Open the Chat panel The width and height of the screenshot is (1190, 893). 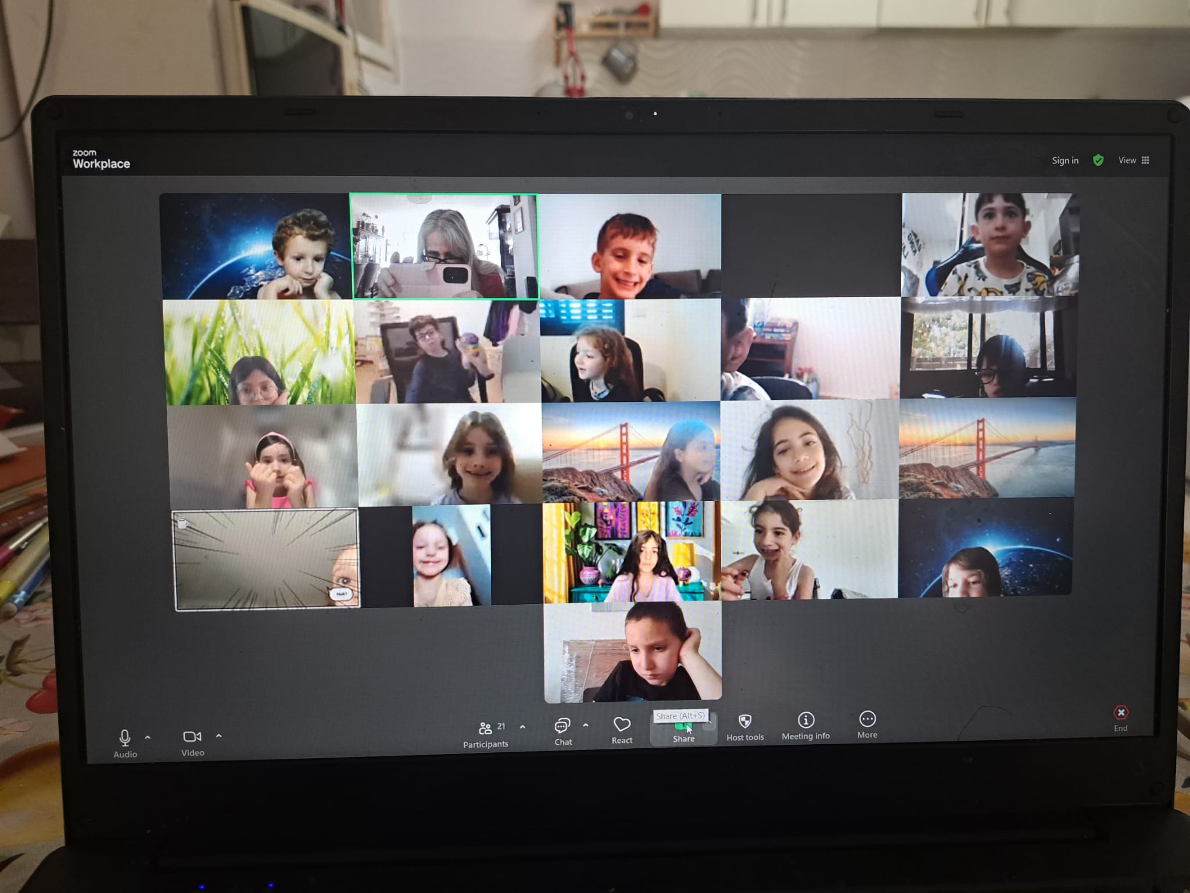coord(562,726)
